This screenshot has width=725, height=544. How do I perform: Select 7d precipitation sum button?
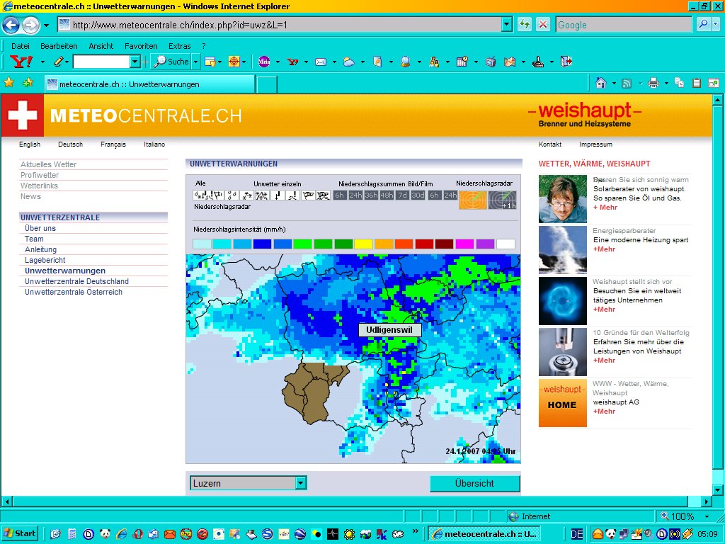pyautogui.click(x=402, y=195)
